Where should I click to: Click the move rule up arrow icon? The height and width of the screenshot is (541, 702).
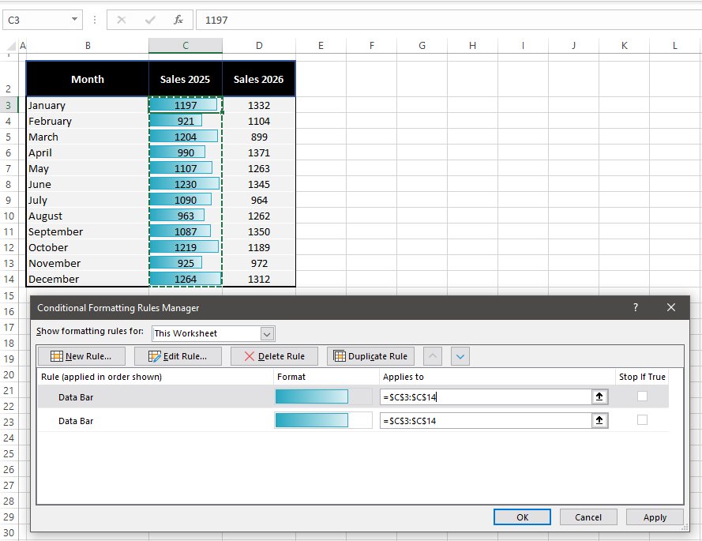click(x=433, y=356)
